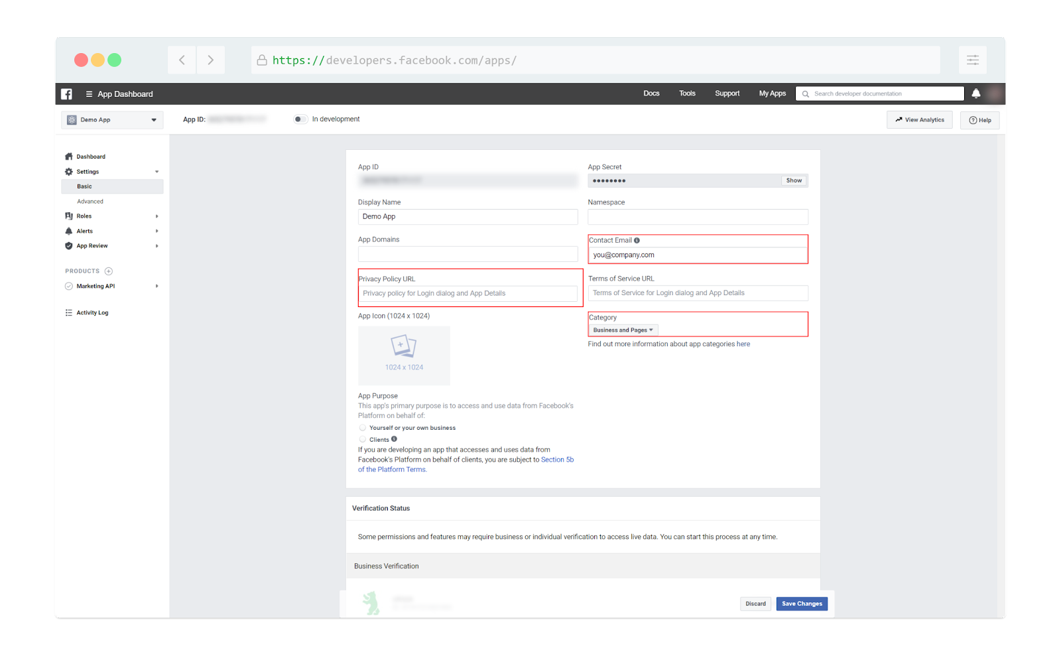Screen dimensions: 1061x654
Task: Click the Roles icon in sidebar
Action: 69,216
